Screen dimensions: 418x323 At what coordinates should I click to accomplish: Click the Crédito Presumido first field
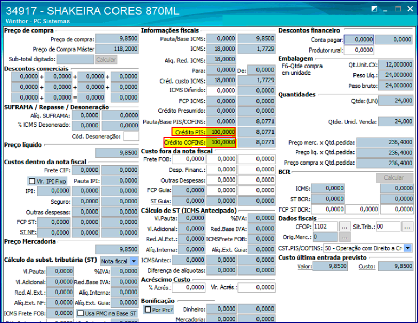pos(221,111)
